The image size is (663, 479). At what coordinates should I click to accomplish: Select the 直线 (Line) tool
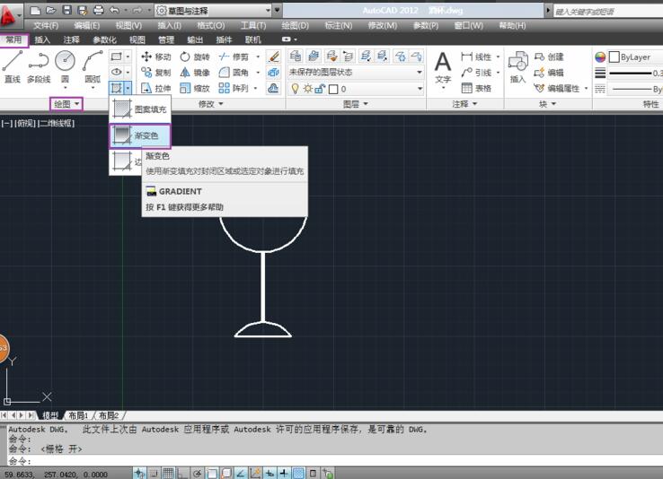(13, 66)
